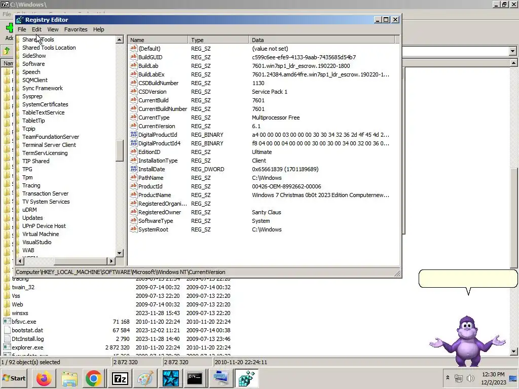The height and width of the screenshot is (389, 519).
Task: Open the Favorites menu in Registry Editor
Action: (x=76, y=29)
